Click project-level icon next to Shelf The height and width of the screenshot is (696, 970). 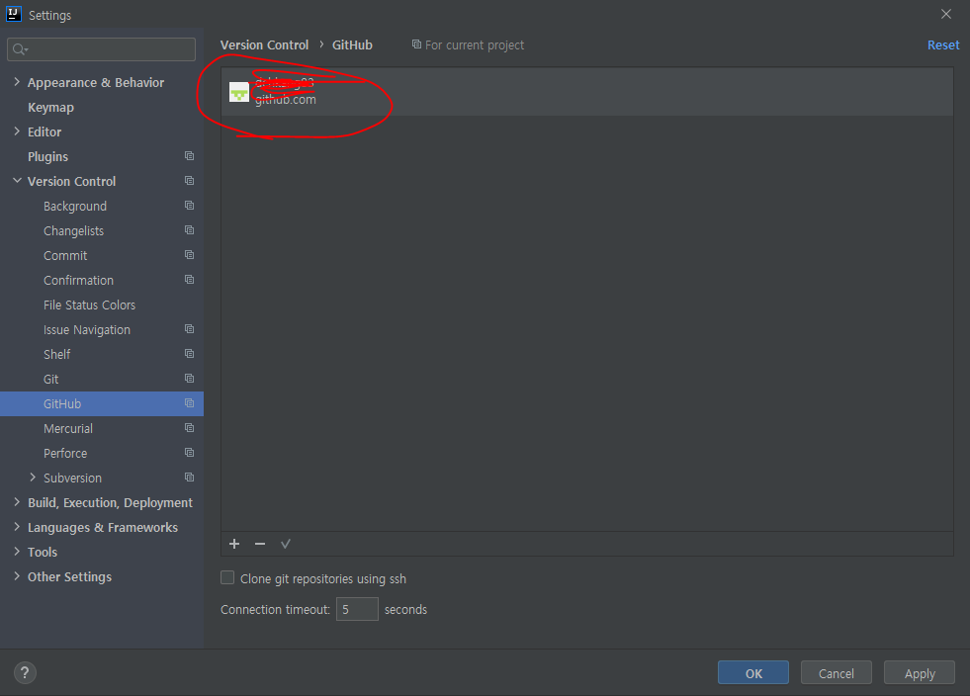[189, 354]
